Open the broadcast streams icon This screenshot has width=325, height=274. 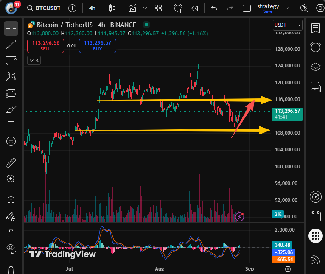316,259
